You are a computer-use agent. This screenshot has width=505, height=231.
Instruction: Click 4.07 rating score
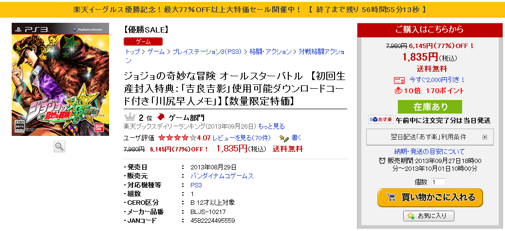pos(204,138)
